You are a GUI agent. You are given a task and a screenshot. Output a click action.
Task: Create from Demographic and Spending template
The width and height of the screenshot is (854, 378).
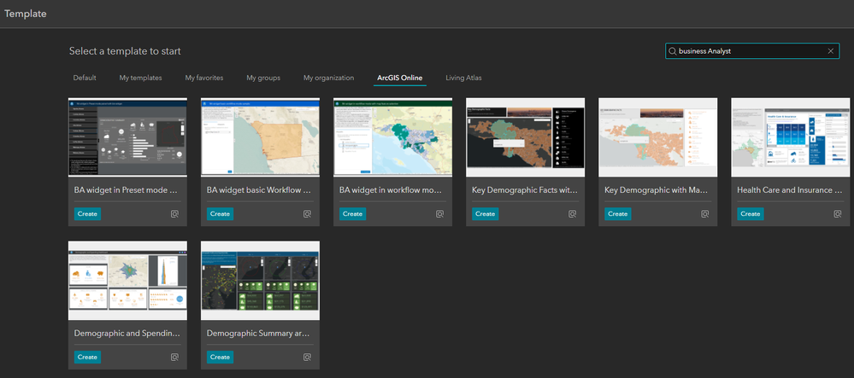click(x=87, y=357)
